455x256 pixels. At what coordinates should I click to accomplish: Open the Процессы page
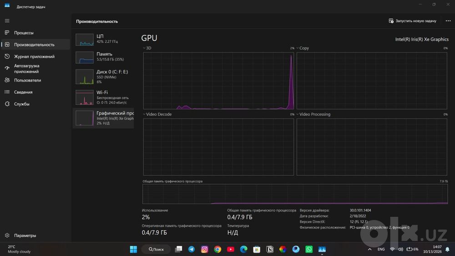[24, 33]
